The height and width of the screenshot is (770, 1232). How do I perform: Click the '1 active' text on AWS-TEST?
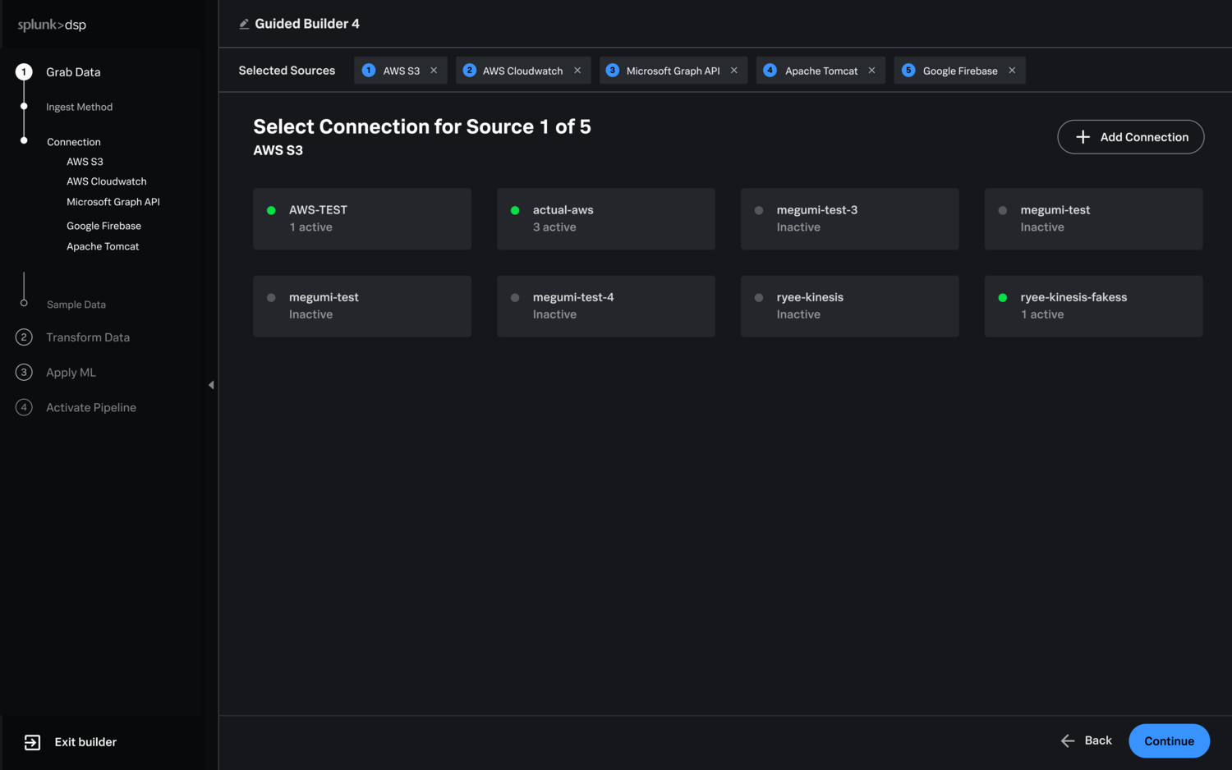point(310,227)
